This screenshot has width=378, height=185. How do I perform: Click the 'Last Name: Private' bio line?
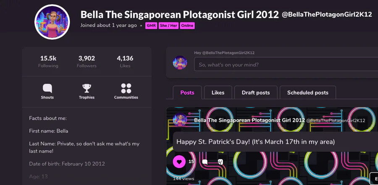click(x=84, y=147)
